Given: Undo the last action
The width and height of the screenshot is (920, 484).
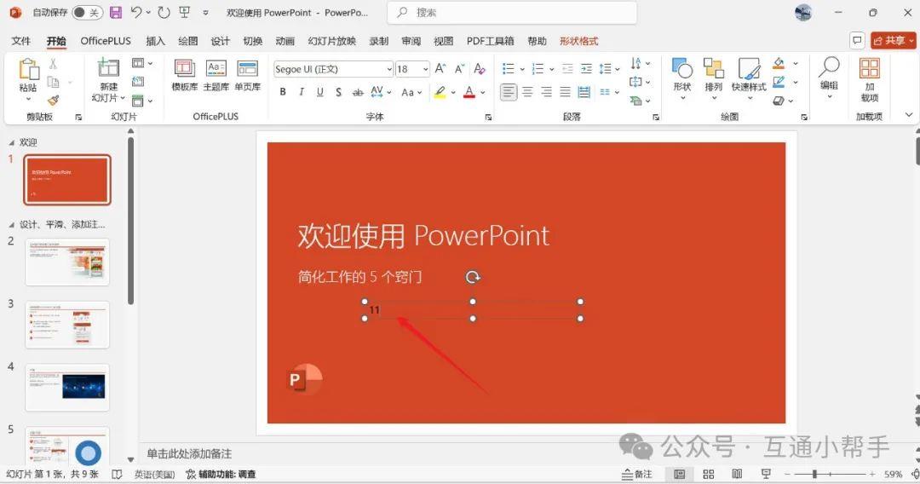Looking at the screenshot, I should [136, 12].
